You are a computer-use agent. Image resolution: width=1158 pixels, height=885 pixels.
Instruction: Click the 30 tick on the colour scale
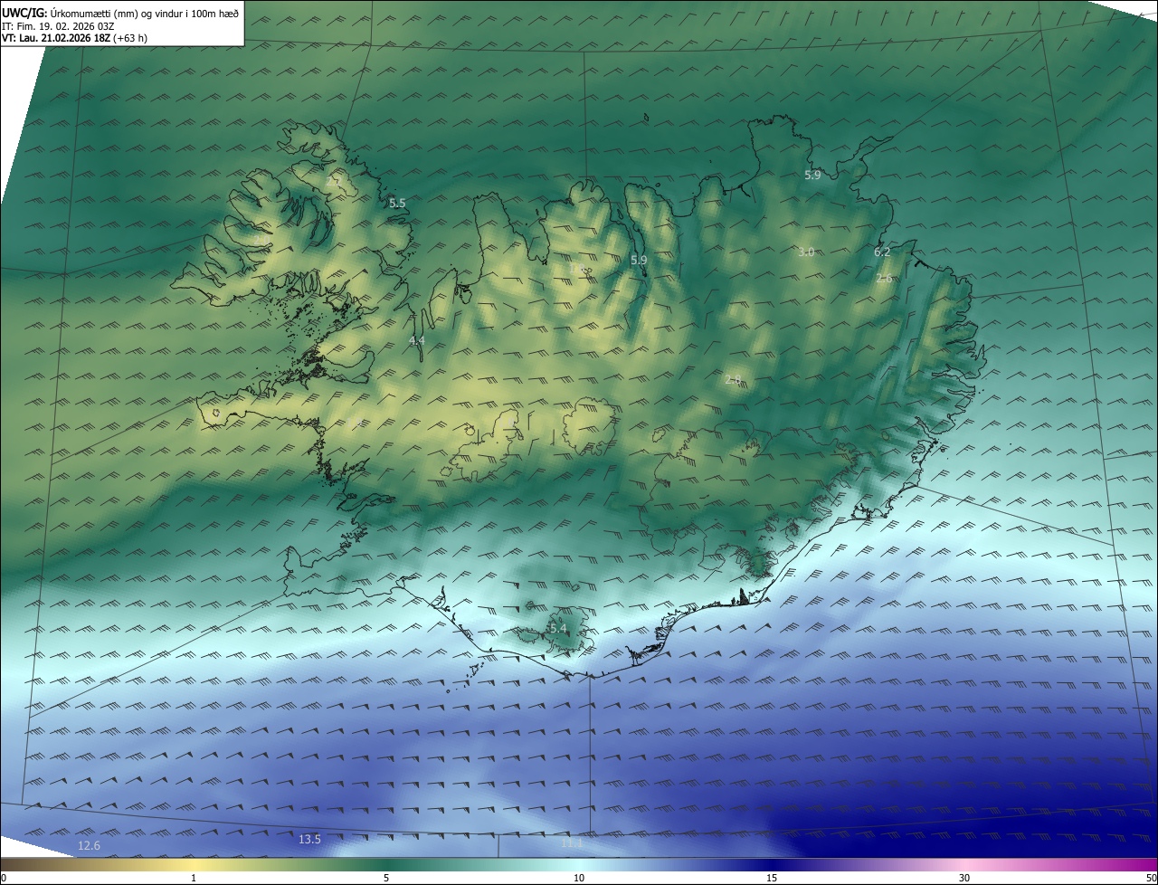click(x=964, y=878)
